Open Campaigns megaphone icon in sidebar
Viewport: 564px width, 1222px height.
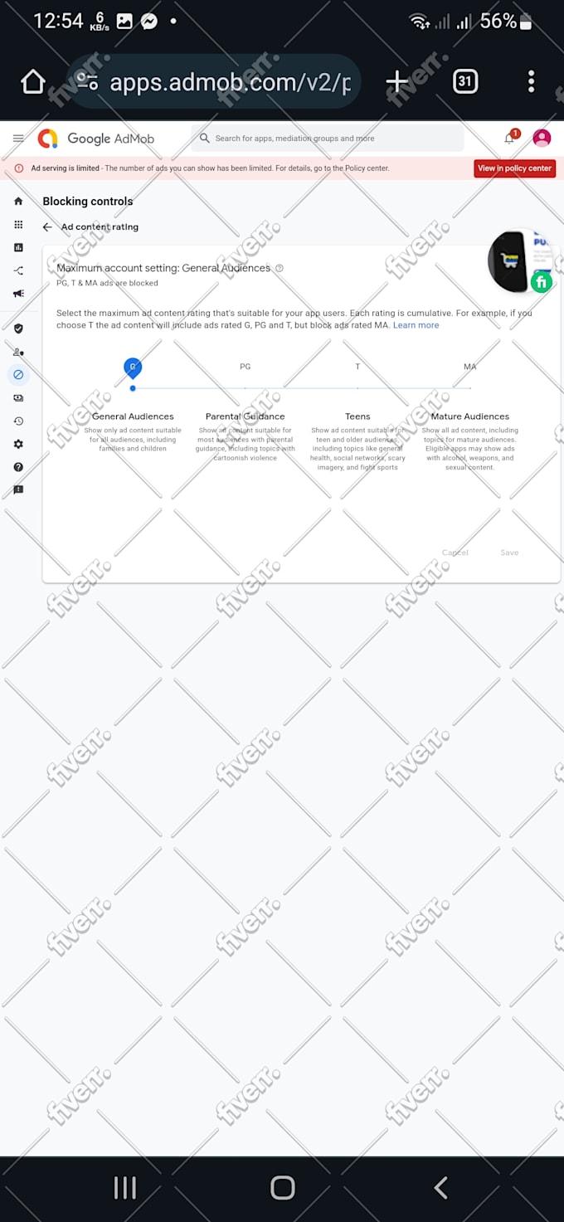point(18,294)
